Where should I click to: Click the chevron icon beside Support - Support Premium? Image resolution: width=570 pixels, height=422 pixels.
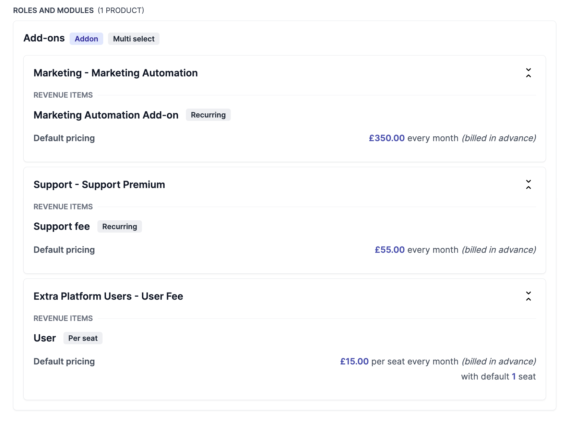pos(529,185)
